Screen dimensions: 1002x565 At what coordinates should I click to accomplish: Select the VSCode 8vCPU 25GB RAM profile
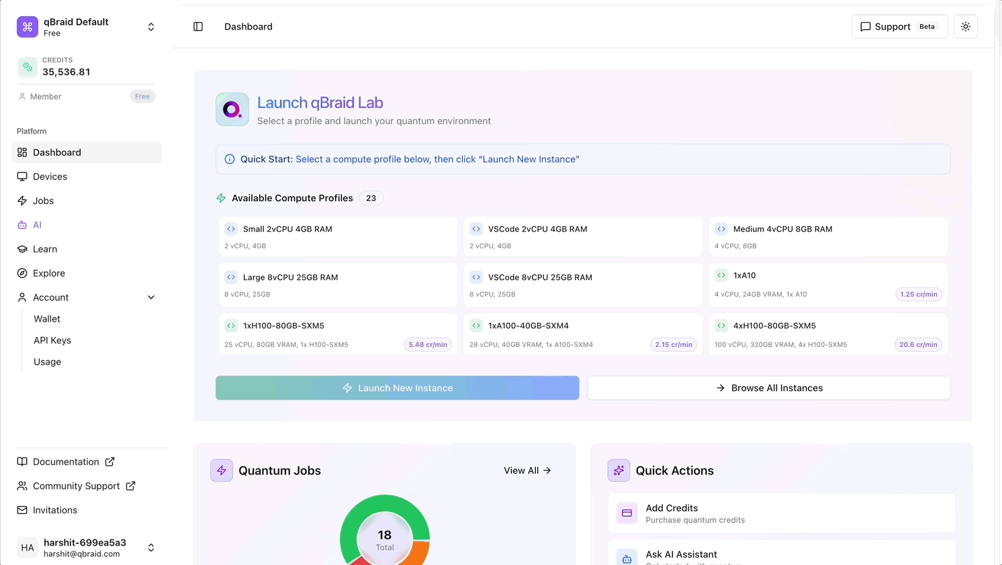pos(583,285)
